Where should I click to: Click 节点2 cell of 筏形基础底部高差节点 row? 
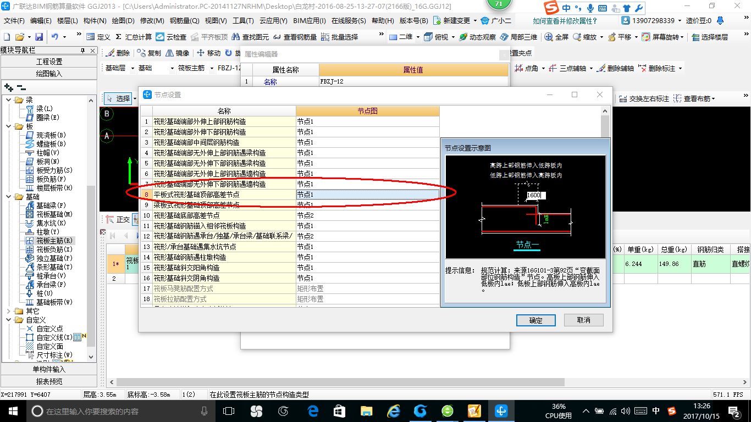point(368,215)
